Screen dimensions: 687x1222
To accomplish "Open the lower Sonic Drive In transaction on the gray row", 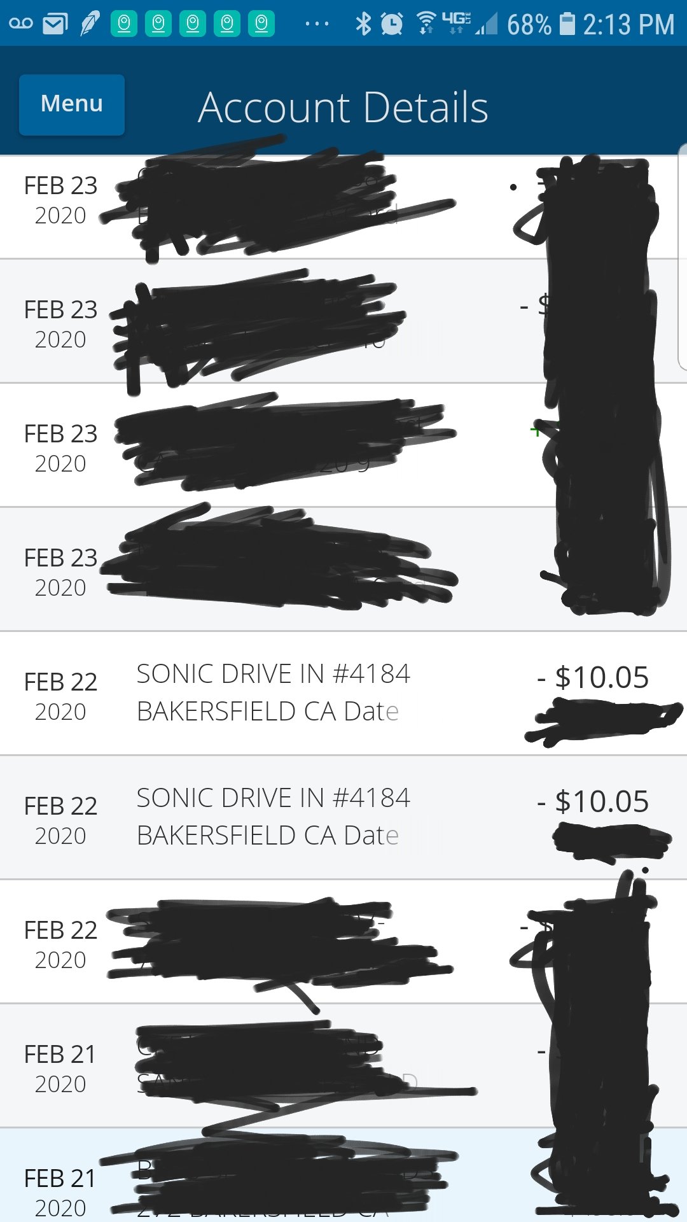I will tap(343, 817).
